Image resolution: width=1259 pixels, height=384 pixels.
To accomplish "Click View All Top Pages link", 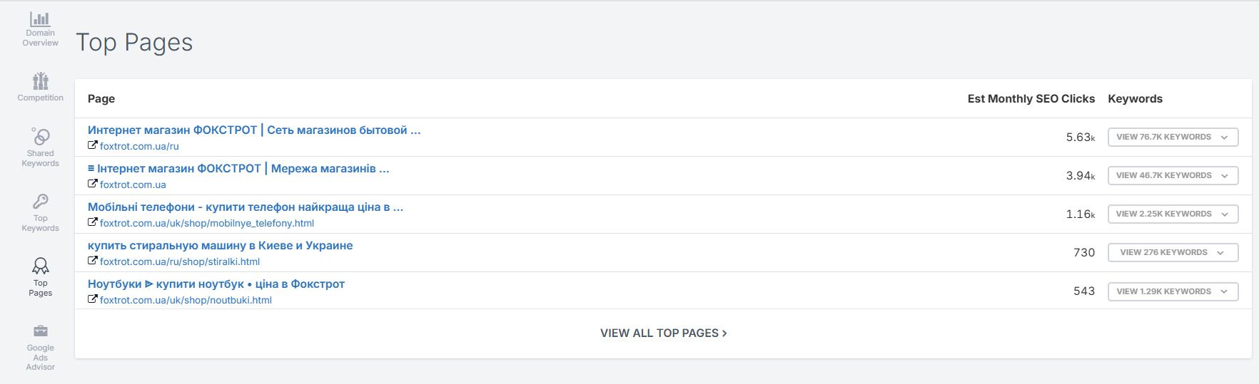I will 663,333.
